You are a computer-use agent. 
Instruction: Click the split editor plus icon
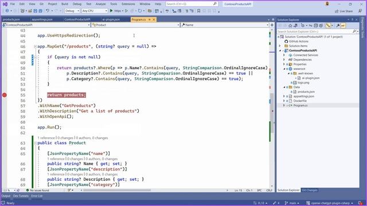[x=272, y=25]
